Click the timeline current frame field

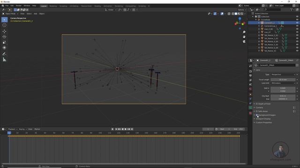208,129
